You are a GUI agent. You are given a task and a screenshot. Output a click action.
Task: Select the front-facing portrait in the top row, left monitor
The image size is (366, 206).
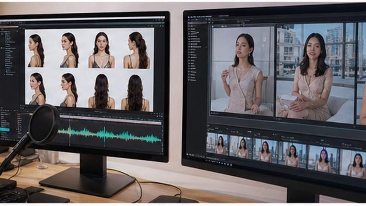[x=102, y=50]
